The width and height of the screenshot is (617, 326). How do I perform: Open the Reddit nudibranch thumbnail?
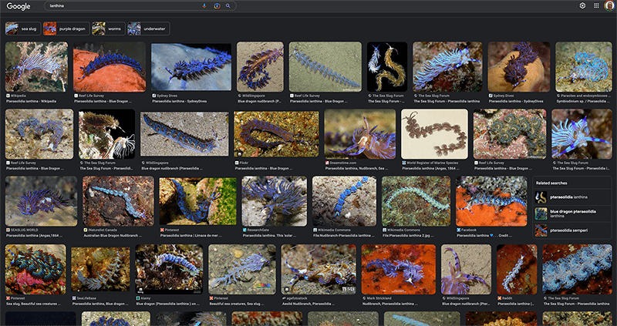click(x=517, y=270)
